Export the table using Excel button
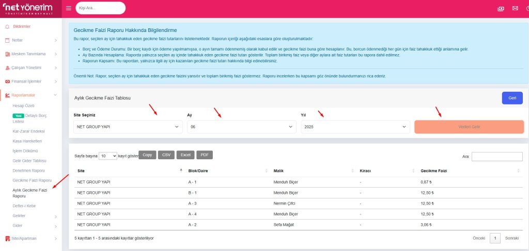This screenshot has height=251, width=529. point(185,155)
